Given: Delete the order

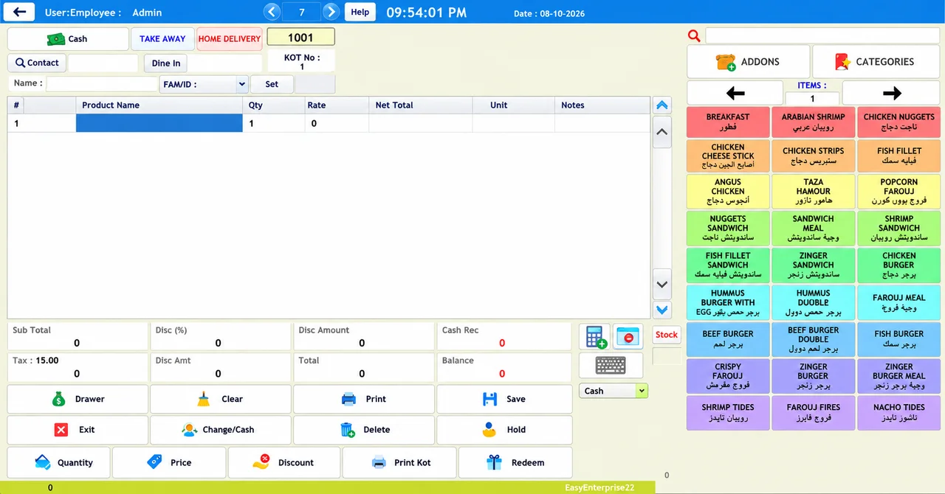Looking at the screenshot, I should (363, 430).
